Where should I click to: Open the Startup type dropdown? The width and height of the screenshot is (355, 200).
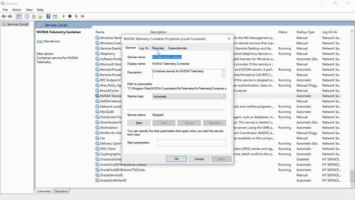coord(189,96)
